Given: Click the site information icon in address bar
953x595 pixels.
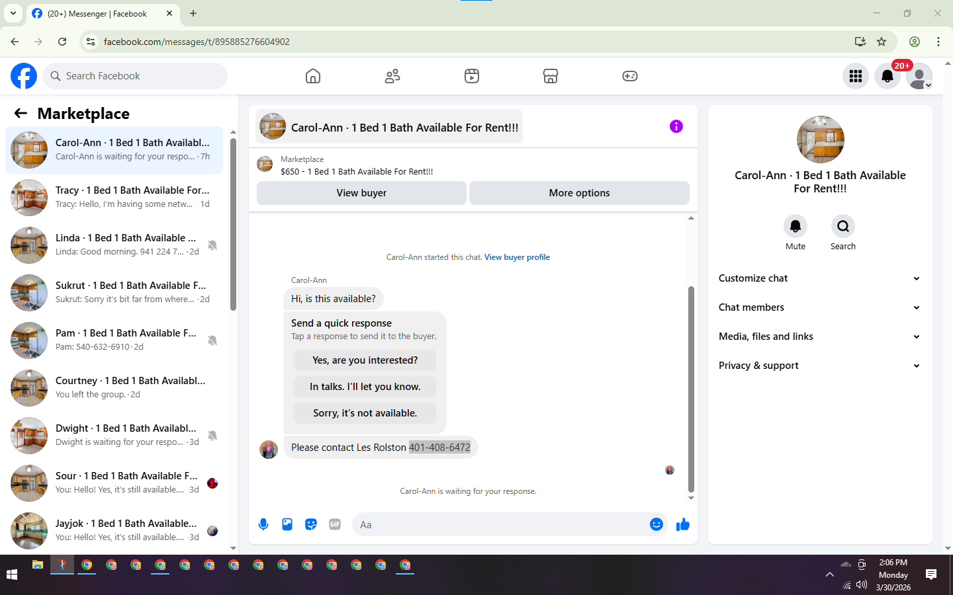Looking at the screenshot, I should [x=91, y=42].
